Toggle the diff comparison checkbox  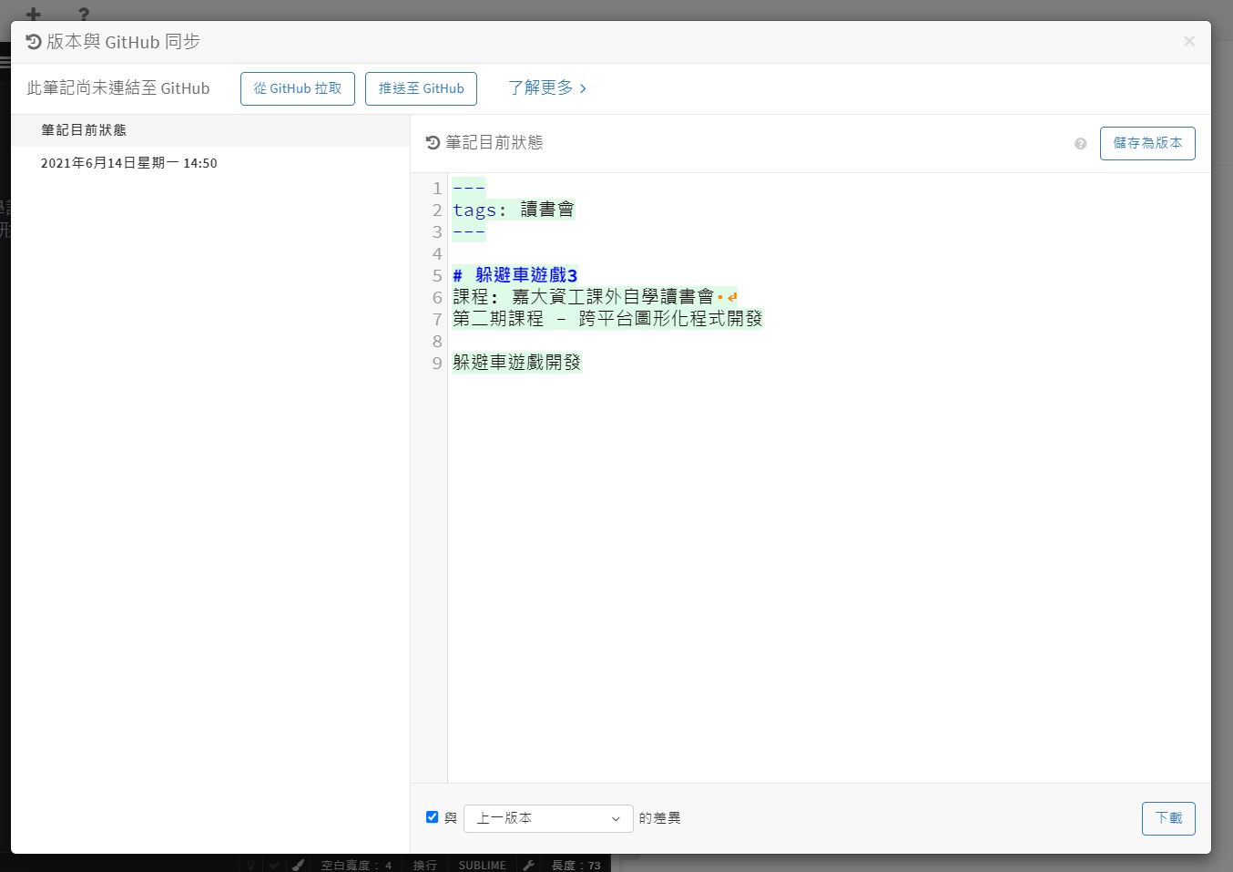pos(433,817)
